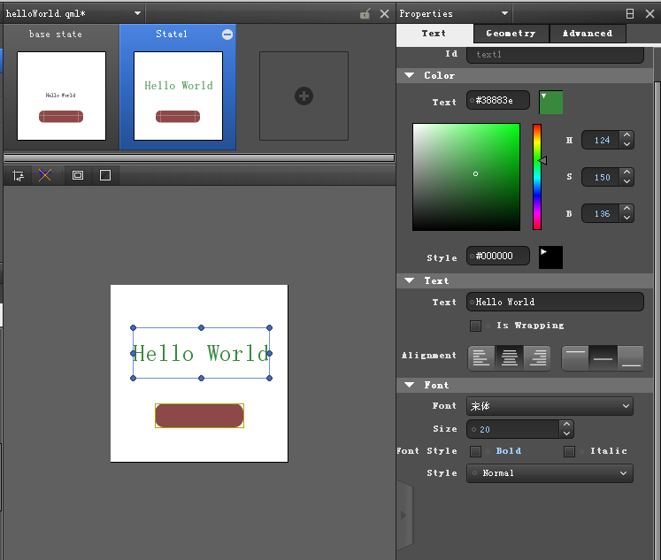Decrease the H hue value
The width and height of the screenshot is (661, 560).
tap(626, 144)
